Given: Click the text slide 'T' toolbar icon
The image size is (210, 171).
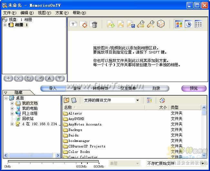Looking at the screenshot, I should point(74,25).
